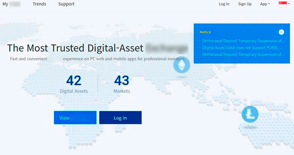Open the My menu item in header
Viewport: 294px width, 155px height.
(11, 4)
